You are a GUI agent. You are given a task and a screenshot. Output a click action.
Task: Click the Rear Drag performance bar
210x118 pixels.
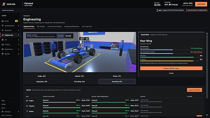tap(171, 54)
